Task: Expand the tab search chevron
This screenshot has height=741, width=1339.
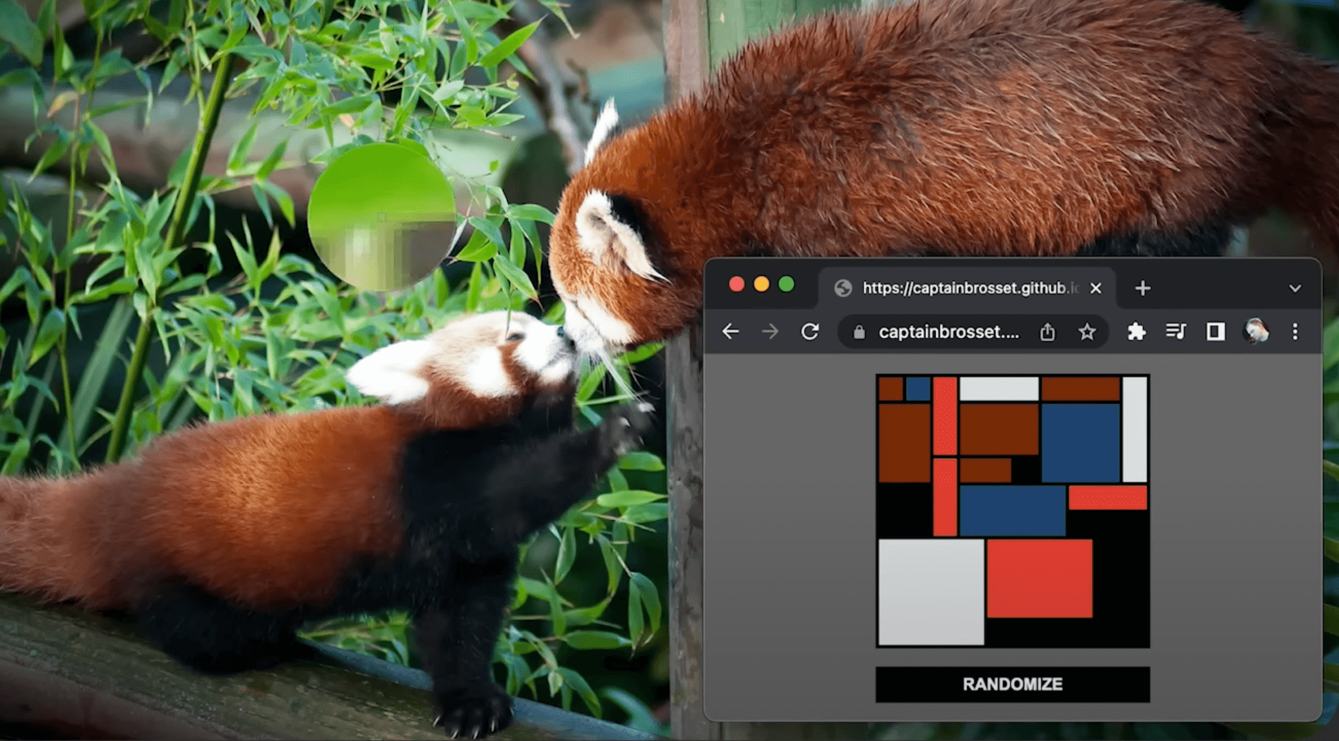Action: (x=1294, y=289)
